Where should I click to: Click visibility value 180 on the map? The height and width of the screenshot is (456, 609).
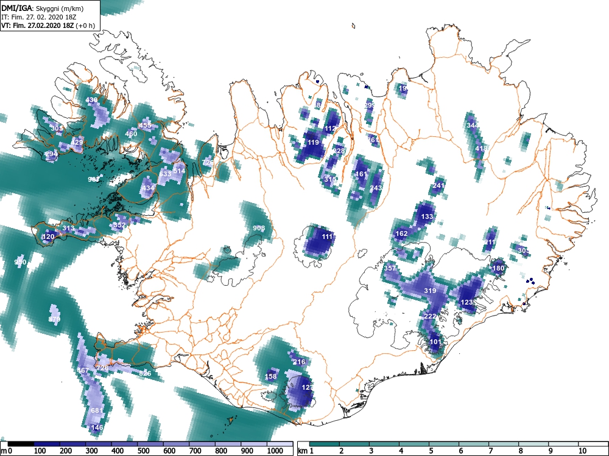point(498,268)
